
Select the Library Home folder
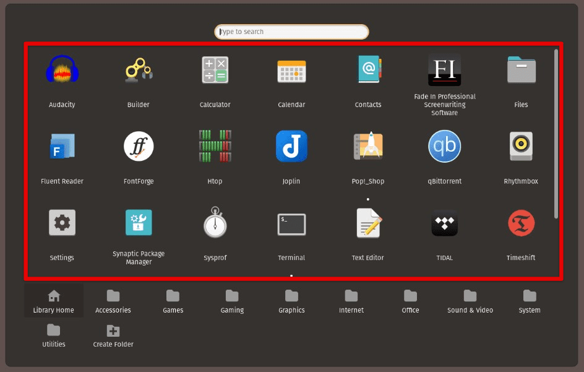54,301
